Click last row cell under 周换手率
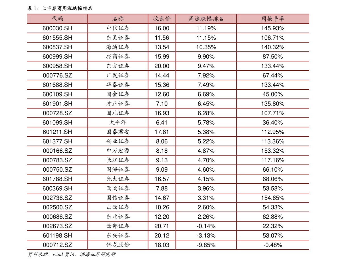Viewport: 338px width, 263px height. (273, 245)
